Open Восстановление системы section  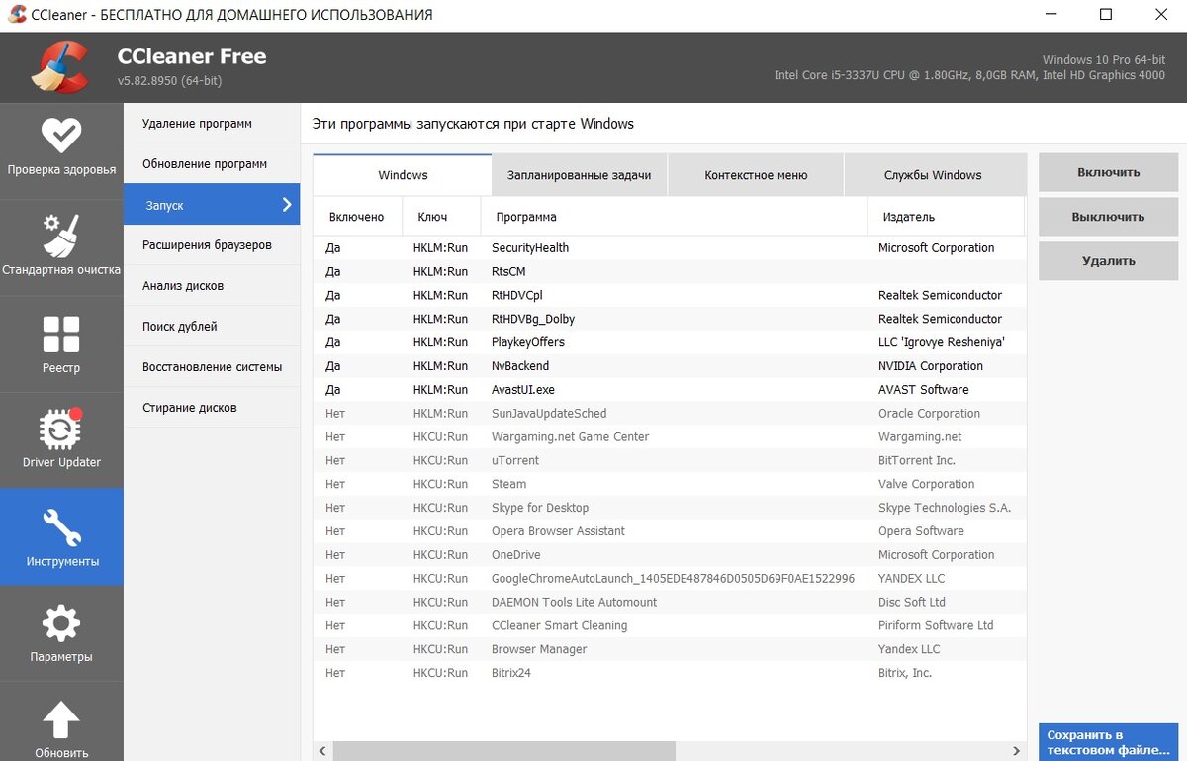tap(212, 367)
